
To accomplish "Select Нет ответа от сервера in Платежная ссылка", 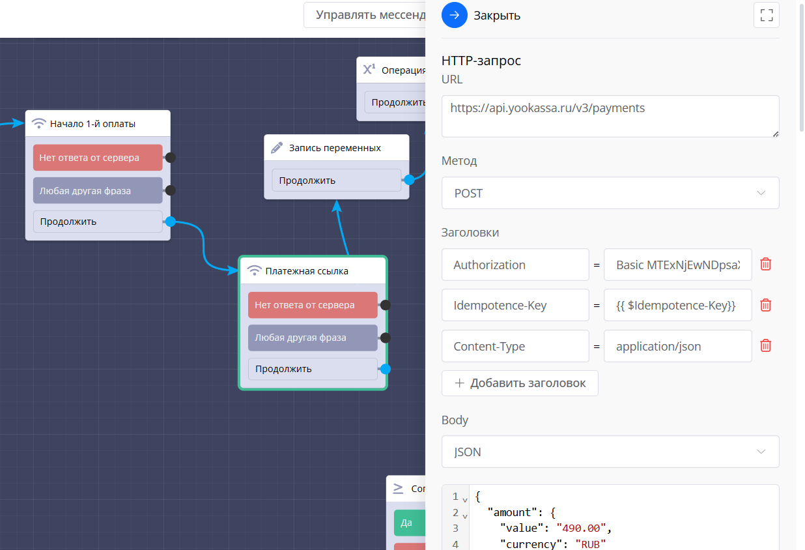I will (313, 305).
